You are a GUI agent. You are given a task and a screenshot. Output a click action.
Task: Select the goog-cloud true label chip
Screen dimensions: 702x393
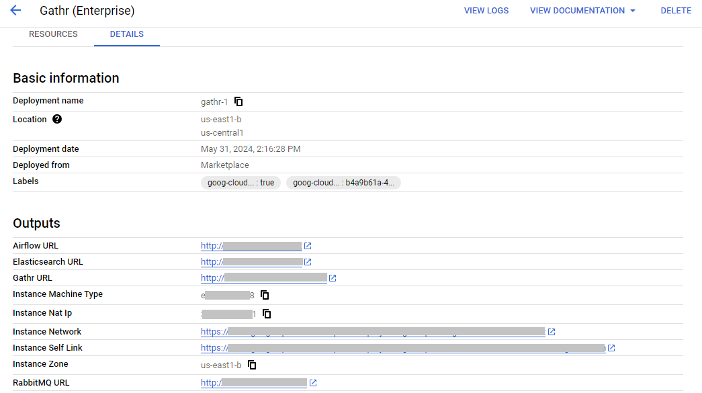click(240, 182)
